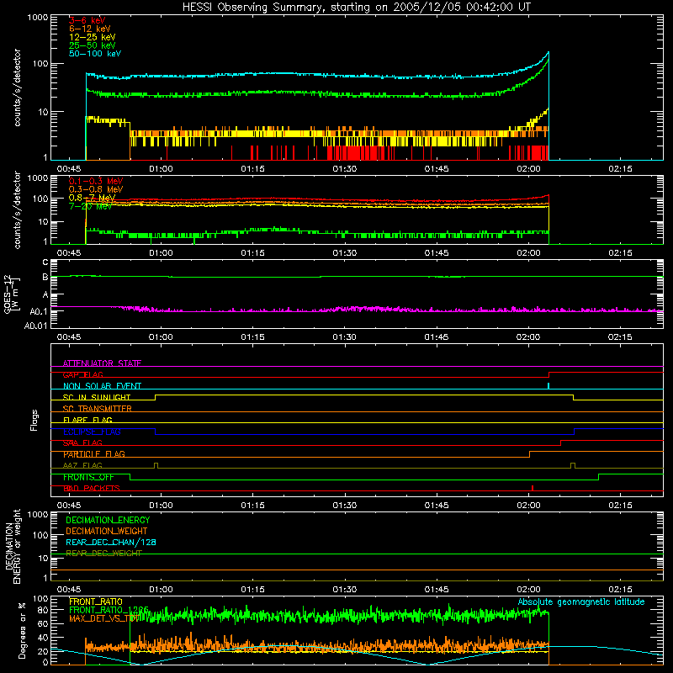
Task: Pick the PARTICLE_FLAG label
Action: coord(94,454)
